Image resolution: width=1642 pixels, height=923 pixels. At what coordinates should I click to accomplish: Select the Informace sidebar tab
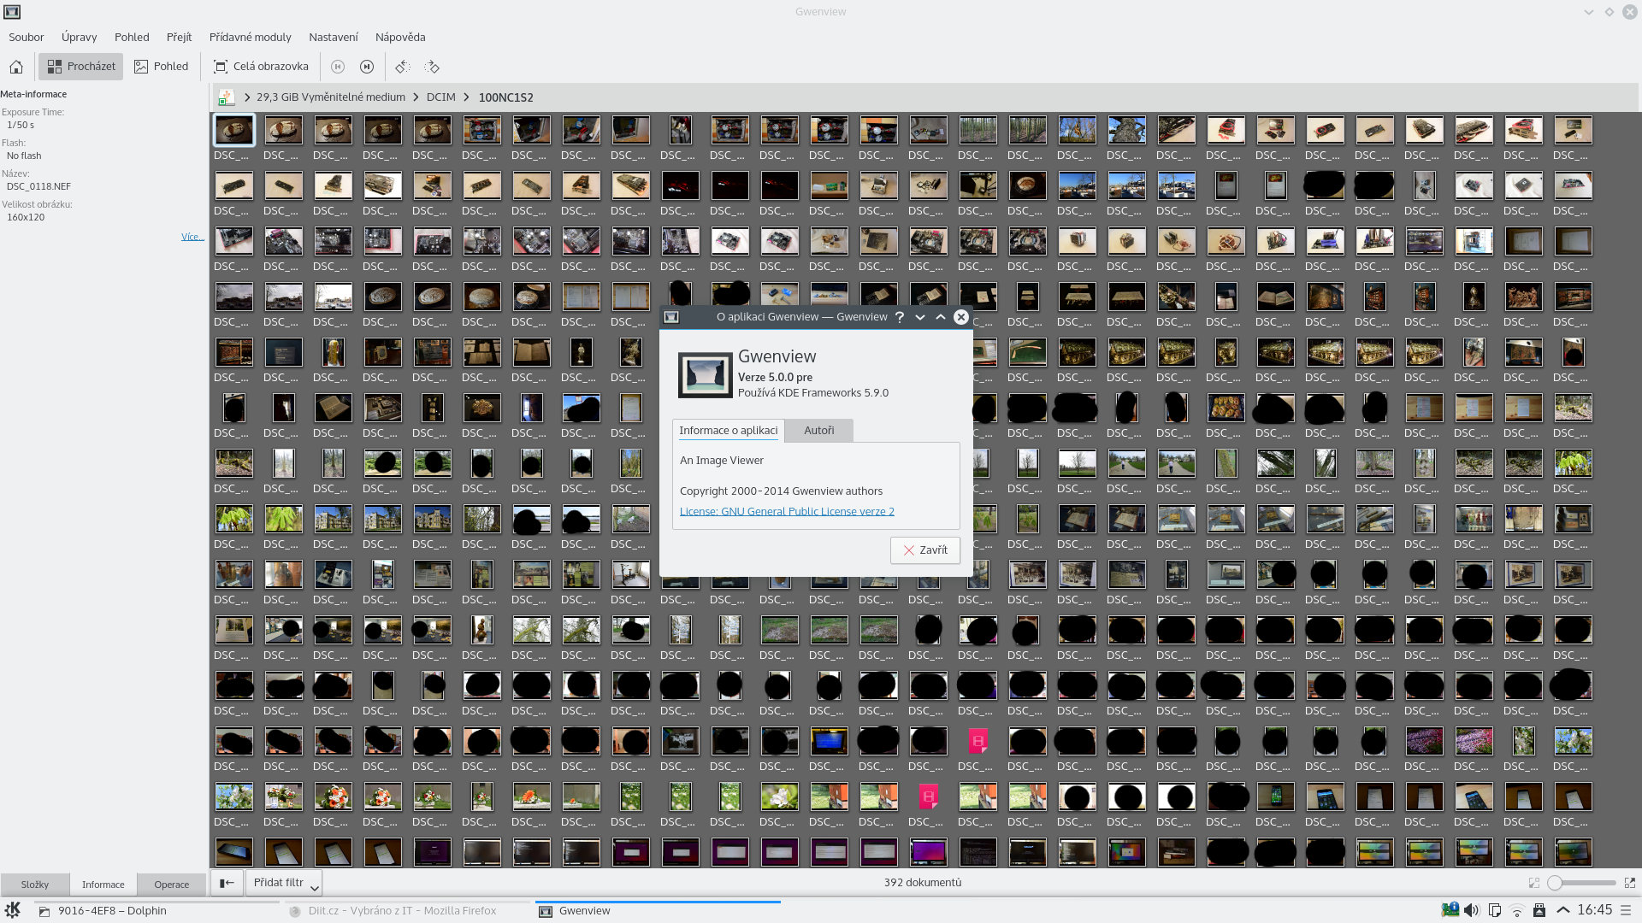(x=103, y=885)
